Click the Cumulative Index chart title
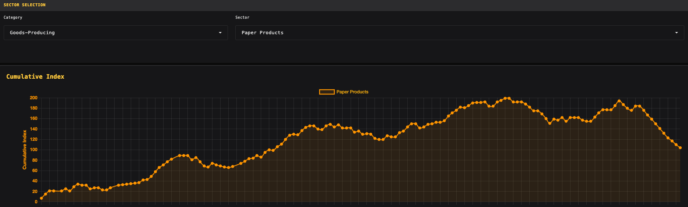The image size is (688, 207). [35, 76]
